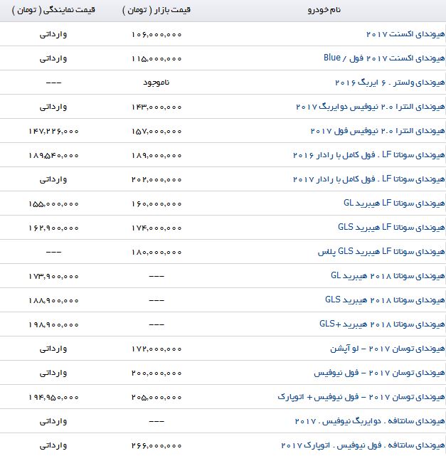Select the ناموجود cell for ولستر
Screen dimensions: 446x456
coord(156,83)
